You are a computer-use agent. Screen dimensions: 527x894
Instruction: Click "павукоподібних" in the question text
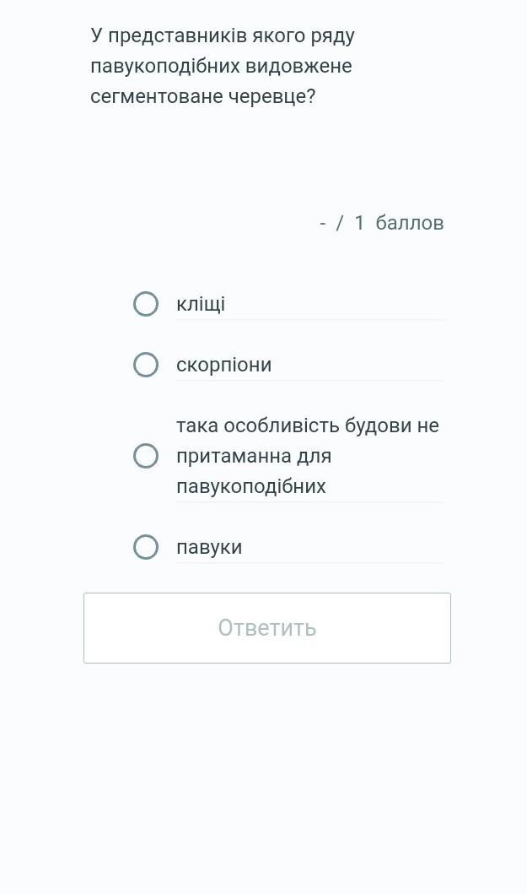(165, 66)
